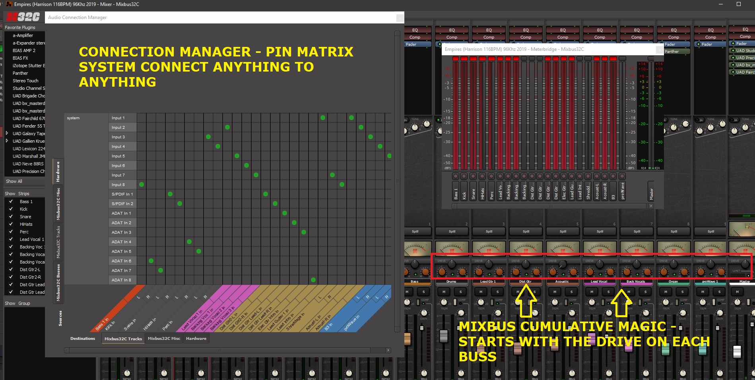Uncheck the Kick strip checkbox
The height and width of the screenshot is (380, 755).
coord(11,209)
